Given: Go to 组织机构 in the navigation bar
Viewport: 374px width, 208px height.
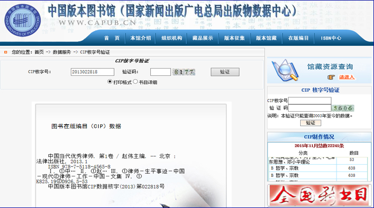Looking at the screenshot, I should point(172,38).
